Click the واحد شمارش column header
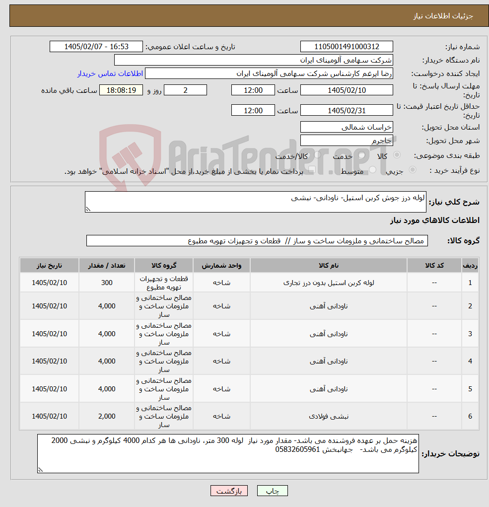This screenshot has width=489, height=507. point(221,266)
